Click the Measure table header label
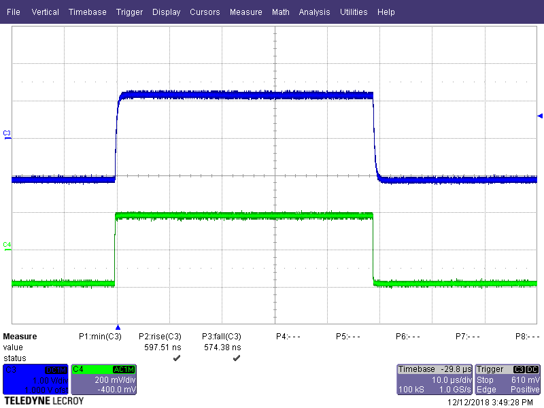This screenshot has width=544, height=408. coord(20,337)
